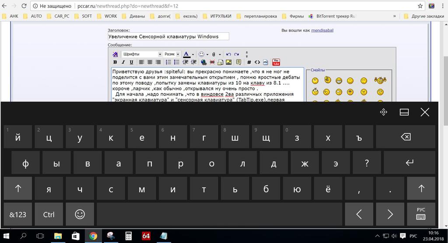Click the undo arrow in editor
The image size is (448, 243).
click(228, 54)
